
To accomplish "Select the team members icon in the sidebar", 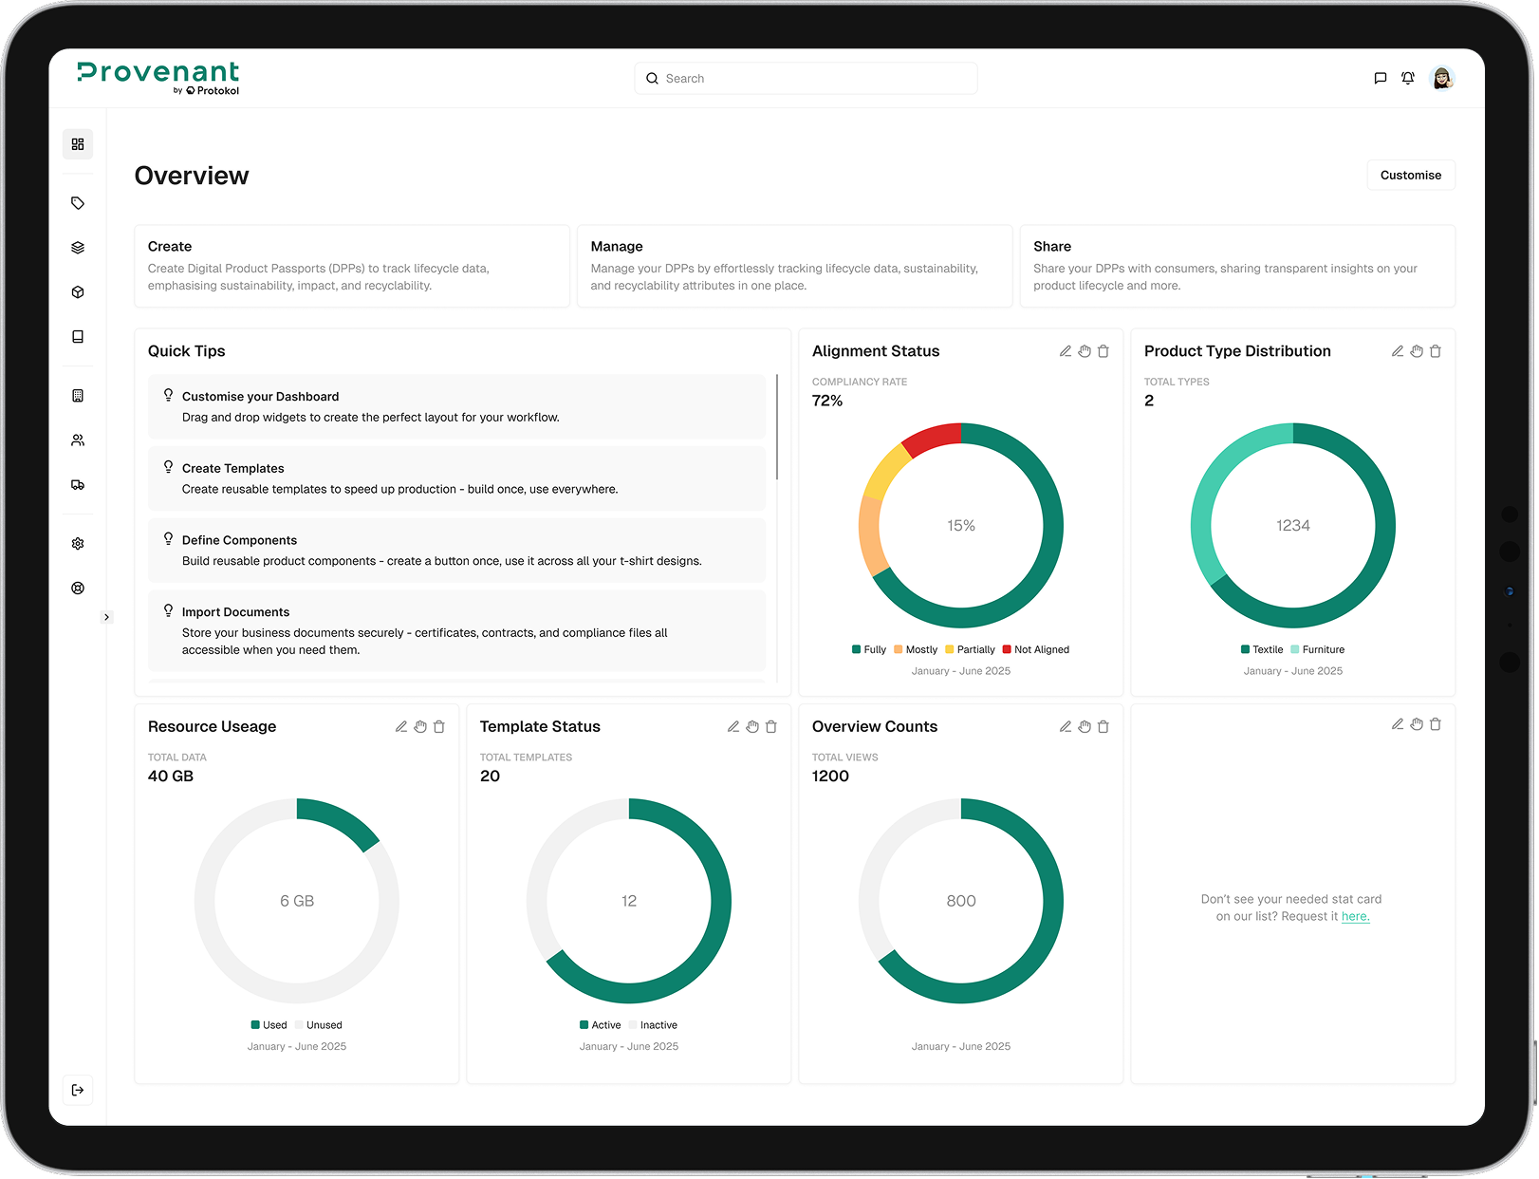I will tap(78, 439).
